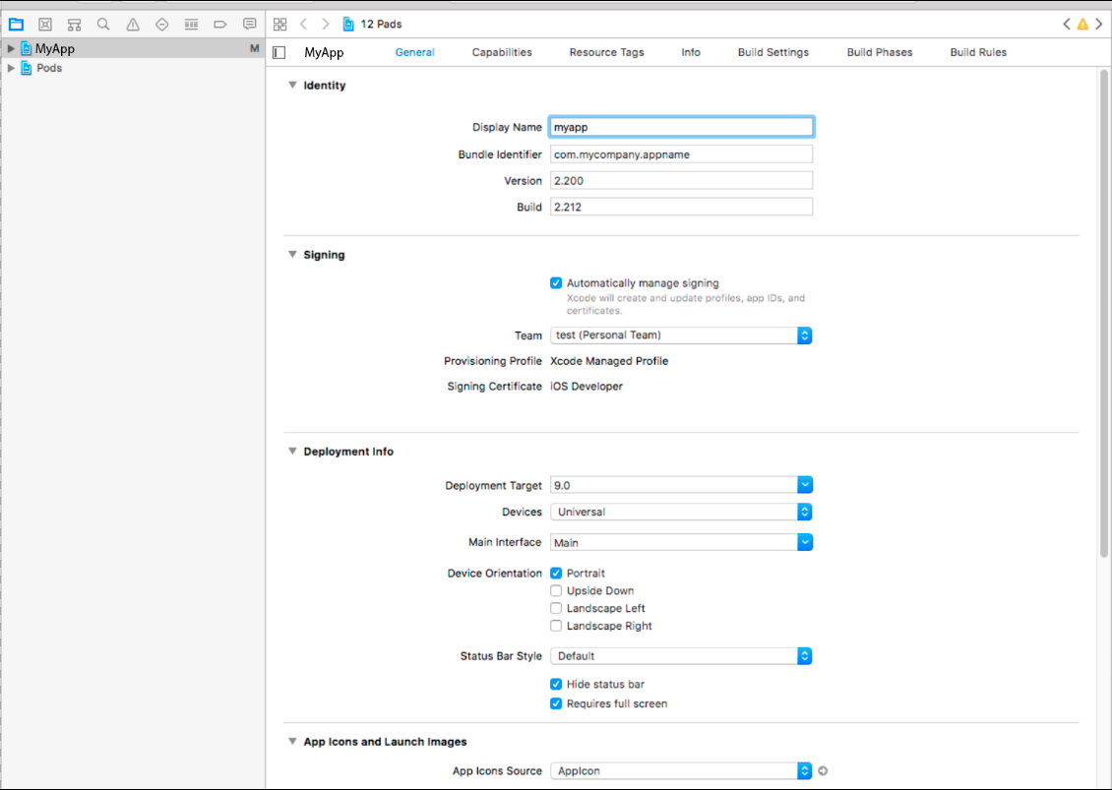
Task: Open the Deployment Target dropdown
Action: pyautogui.click(x=804, y=485)
